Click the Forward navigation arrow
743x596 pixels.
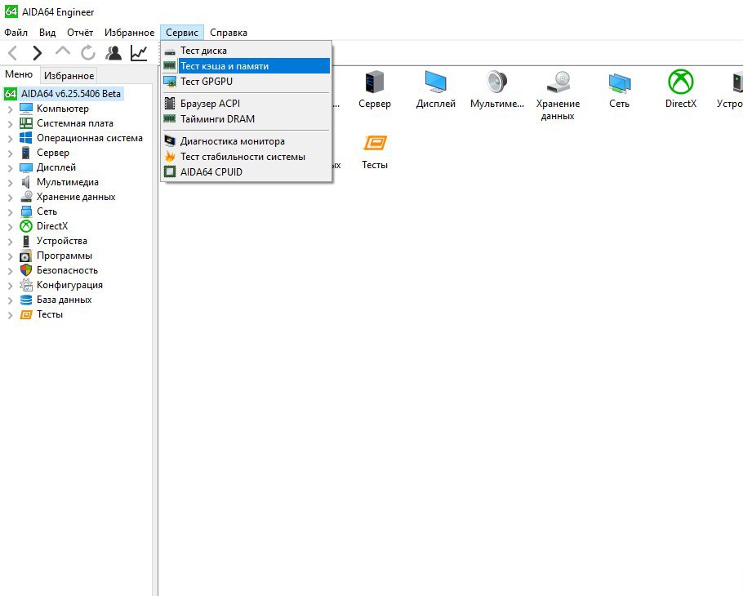click(37, 52)
